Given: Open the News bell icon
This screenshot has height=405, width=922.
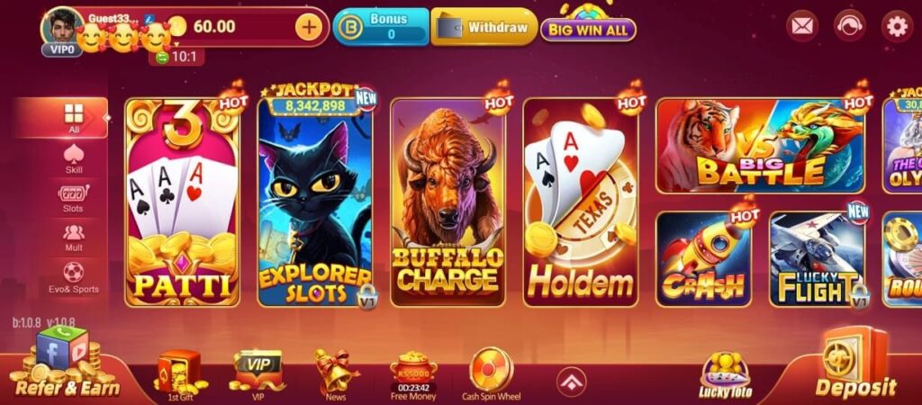Looking at the screenshot, I should tap(336, 375).
